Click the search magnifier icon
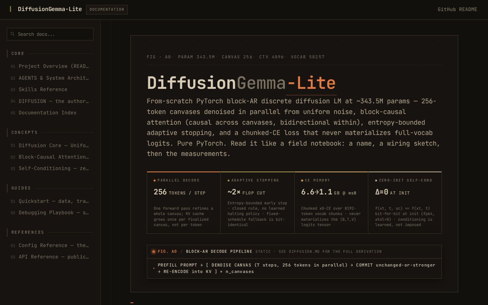488x305 pixels. tap(13, 34)
